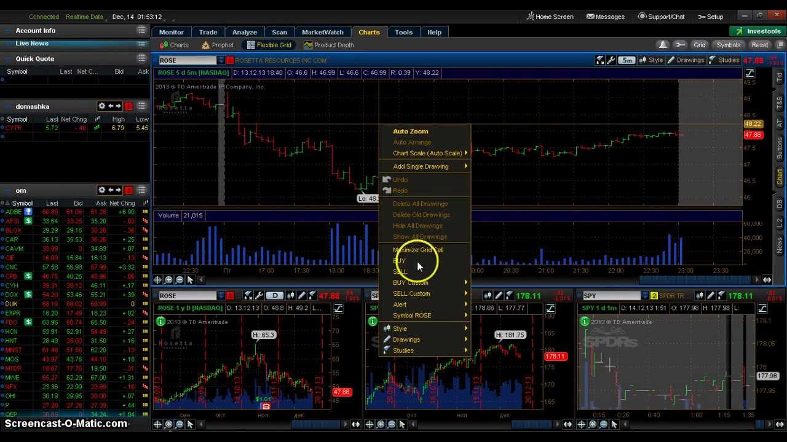Select the Prophet sub-tab

pos(217,45)
